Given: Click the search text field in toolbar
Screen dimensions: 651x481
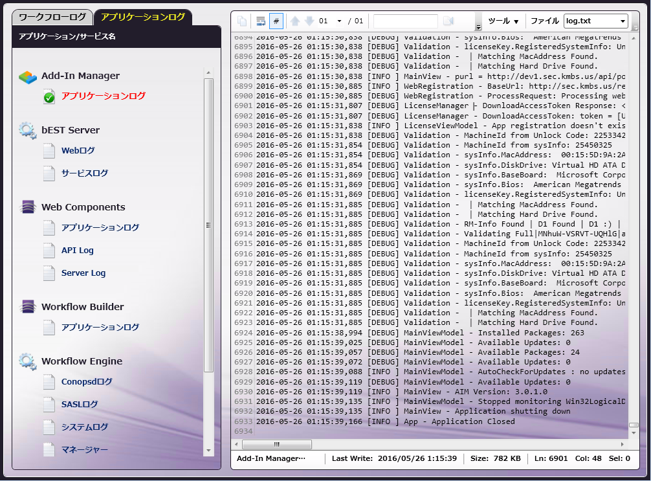Looking at the screenshot, I should tap(405, 21).
